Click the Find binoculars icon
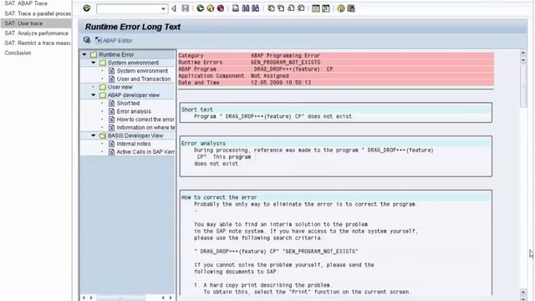 coord(246,8)
